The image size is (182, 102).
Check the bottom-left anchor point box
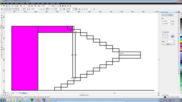[163, 38]
